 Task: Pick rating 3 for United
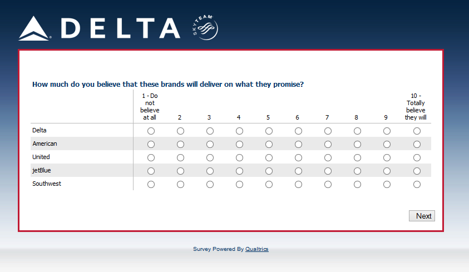pos(210,158)
